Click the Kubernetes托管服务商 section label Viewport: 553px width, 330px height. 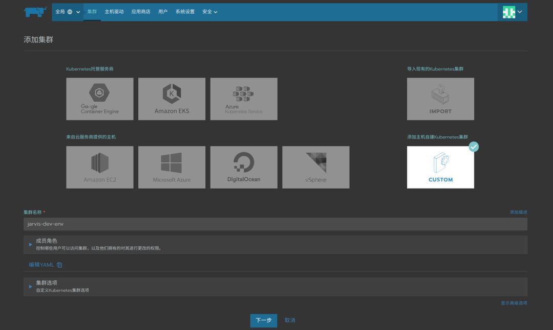[x=90, y=69]
